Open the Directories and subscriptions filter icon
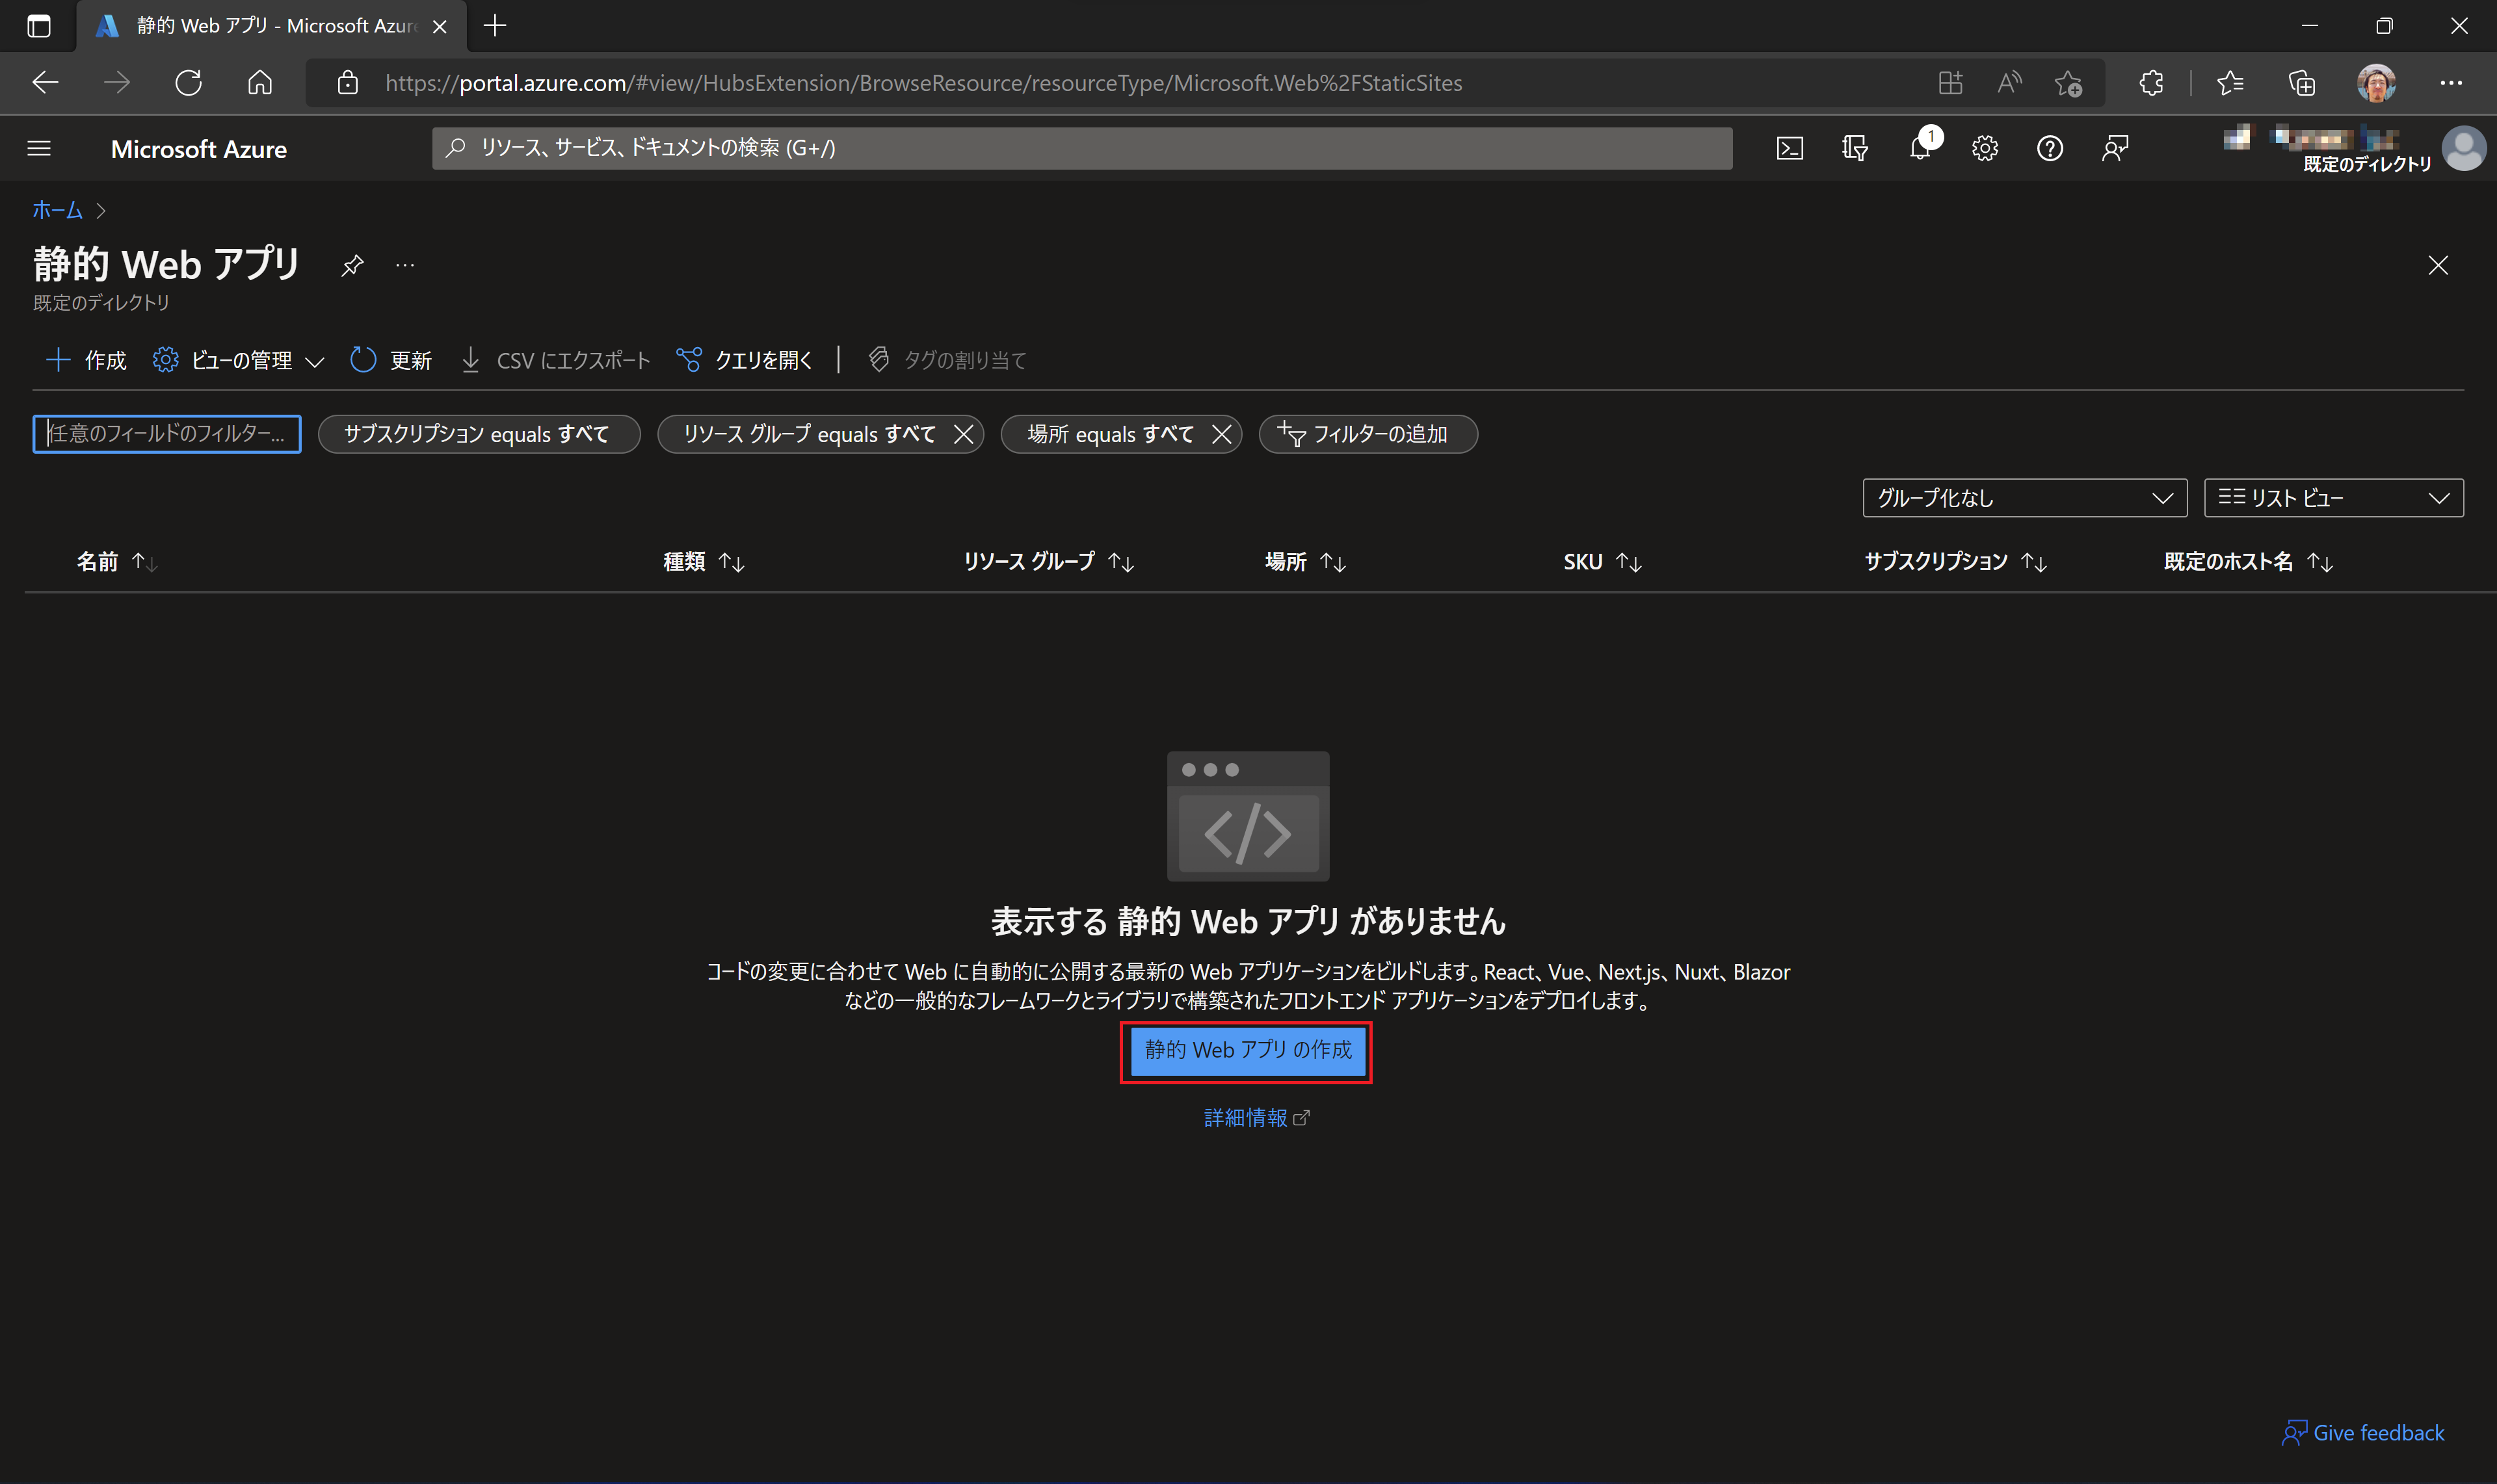The image size is (2497, 1484). (1854, 148)
